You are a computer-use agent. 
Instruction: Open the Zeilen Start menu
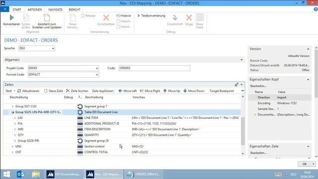pos(10,91)
